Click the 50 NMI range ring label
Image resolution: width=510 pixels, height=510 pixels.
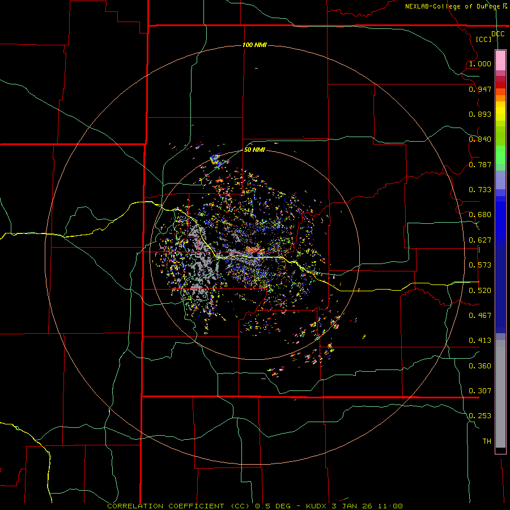tap(254, 150)
